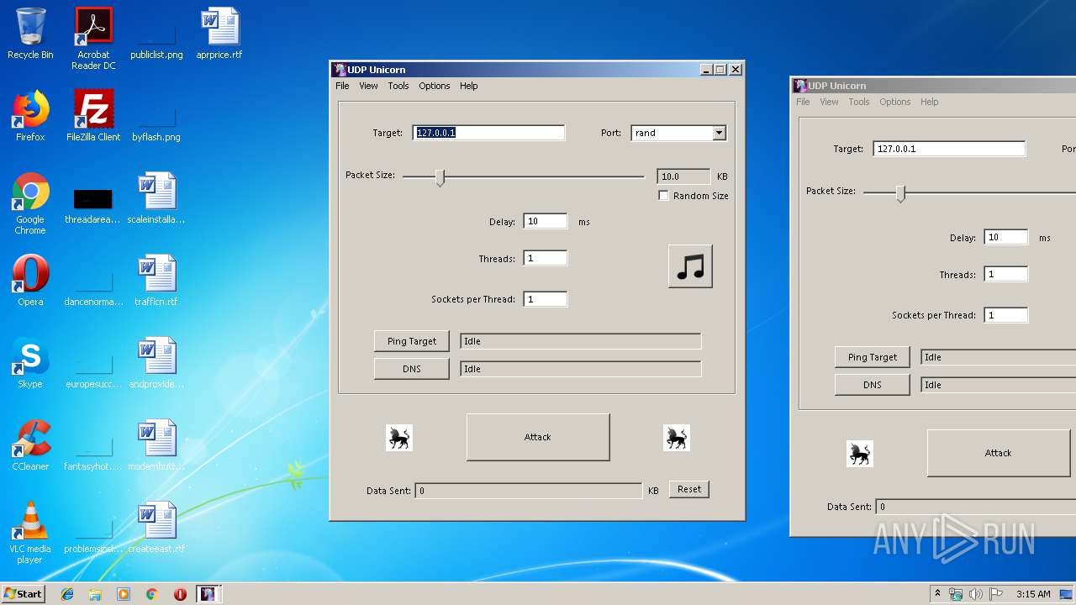Screen dimensions: 1076x605
Task: Click the UDP Unicorn taskbar button
Action: (x=208, y=594)
